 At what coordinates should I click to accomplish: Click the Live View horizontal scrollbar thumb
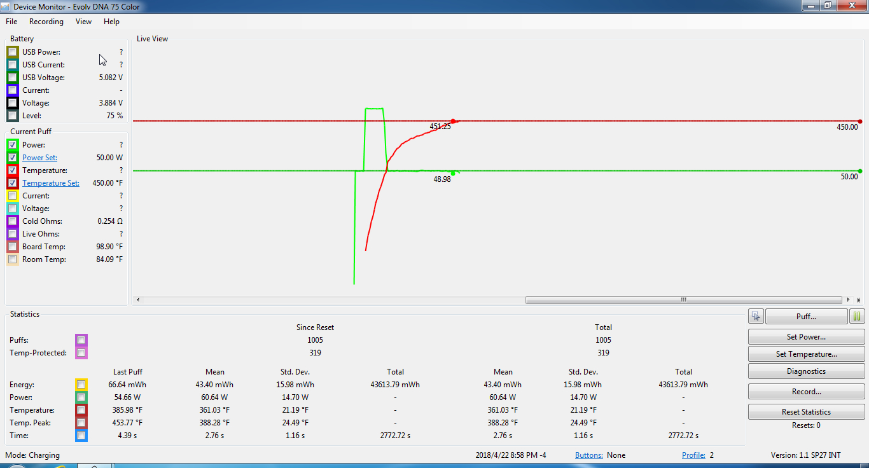coord(683,299)
